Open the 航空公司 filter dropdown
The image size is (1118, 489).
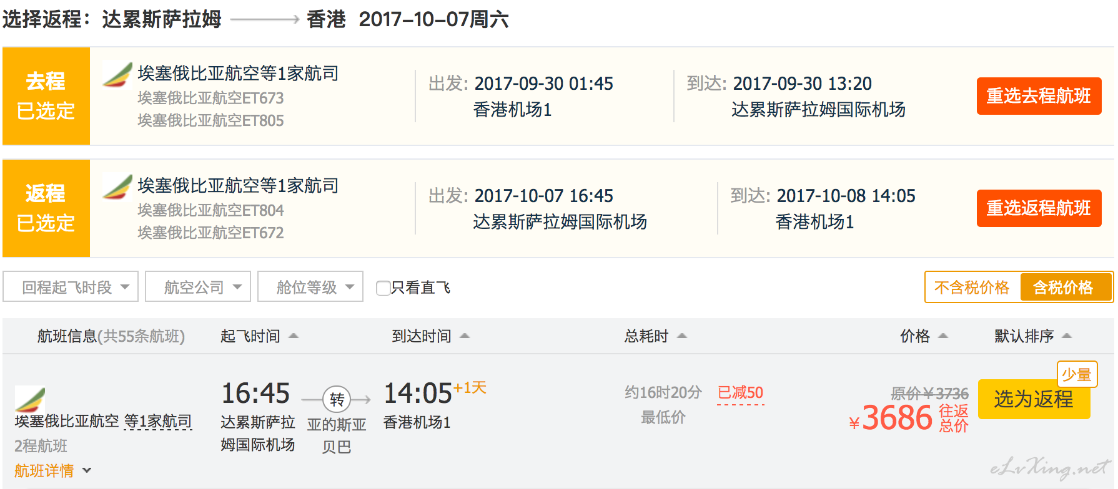pos(198,287)
